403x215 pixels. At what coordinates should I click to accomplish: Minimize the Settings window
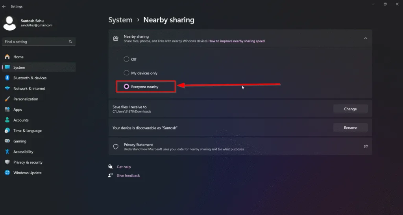(x=373, y=4)
